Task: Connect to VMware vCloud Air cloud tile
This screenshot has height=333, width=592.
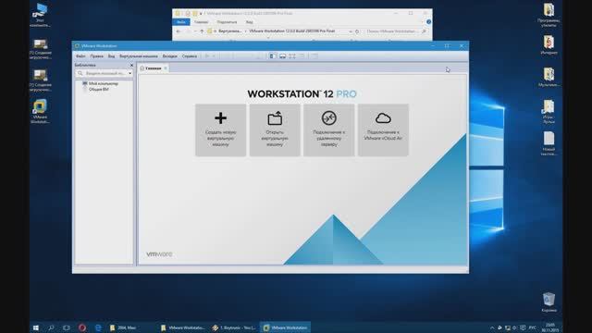Action: 383,129
